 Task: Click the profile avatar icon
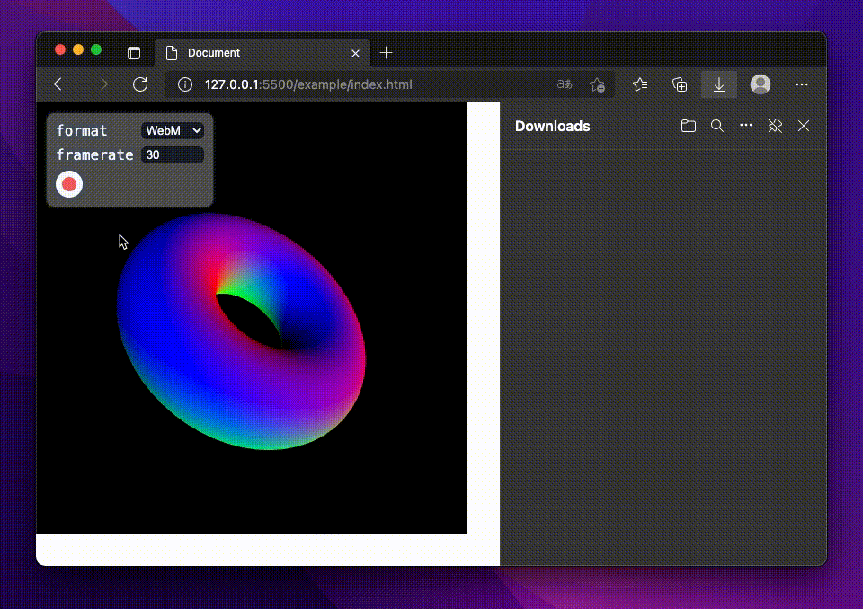760,84
